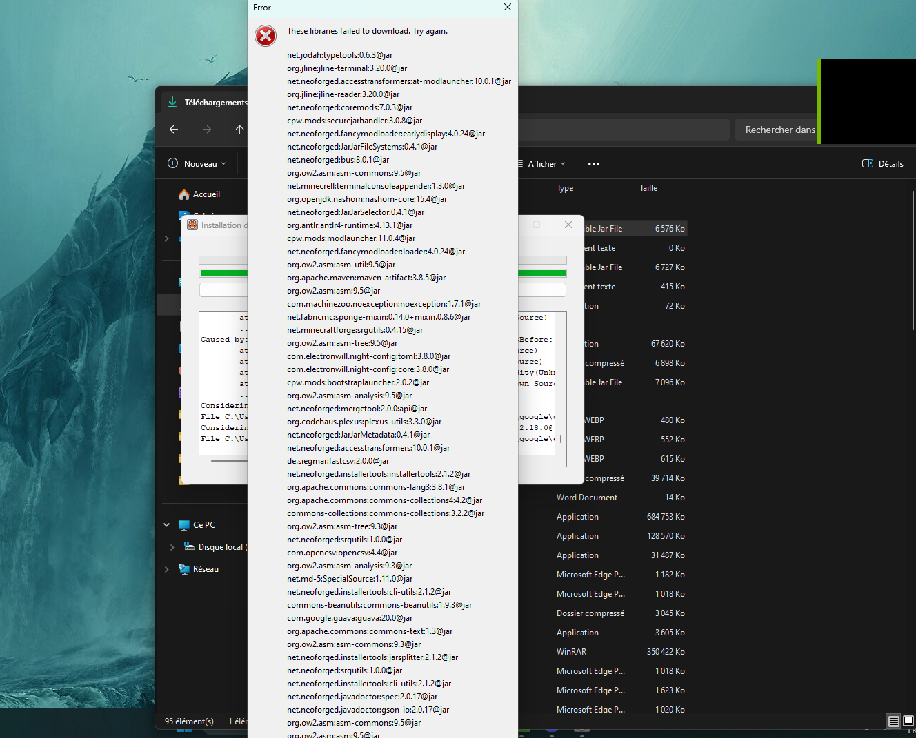Click the green installer progress bar
Screen dimensions: 916x738
click(383, 273)
